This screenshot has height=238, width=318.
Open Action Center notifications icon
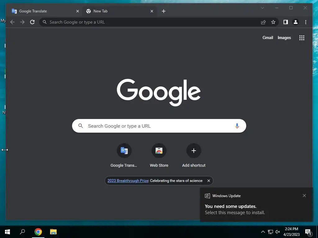(x=308, y=232)
